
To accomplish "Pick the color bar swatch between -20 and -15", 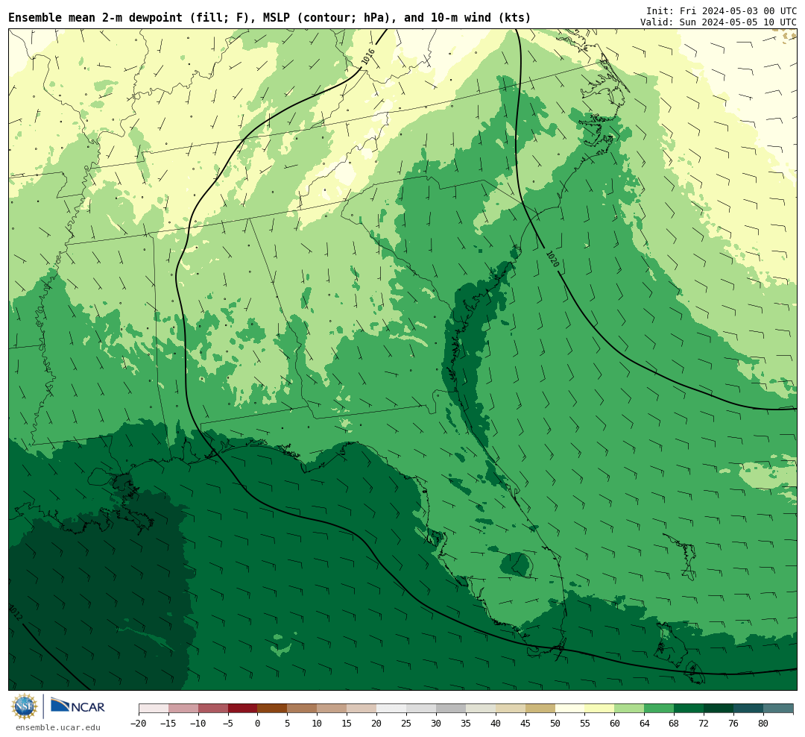I will (x=154, y=709).
